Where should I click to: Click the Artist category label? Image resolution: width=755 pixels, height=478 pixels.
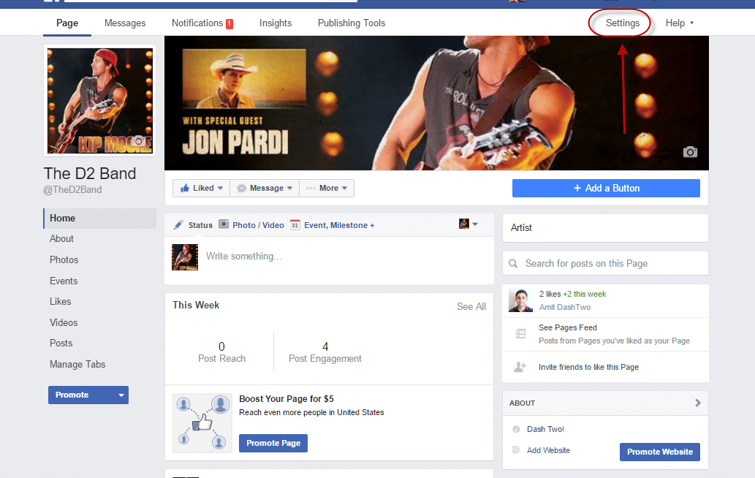tap(521, 228)
